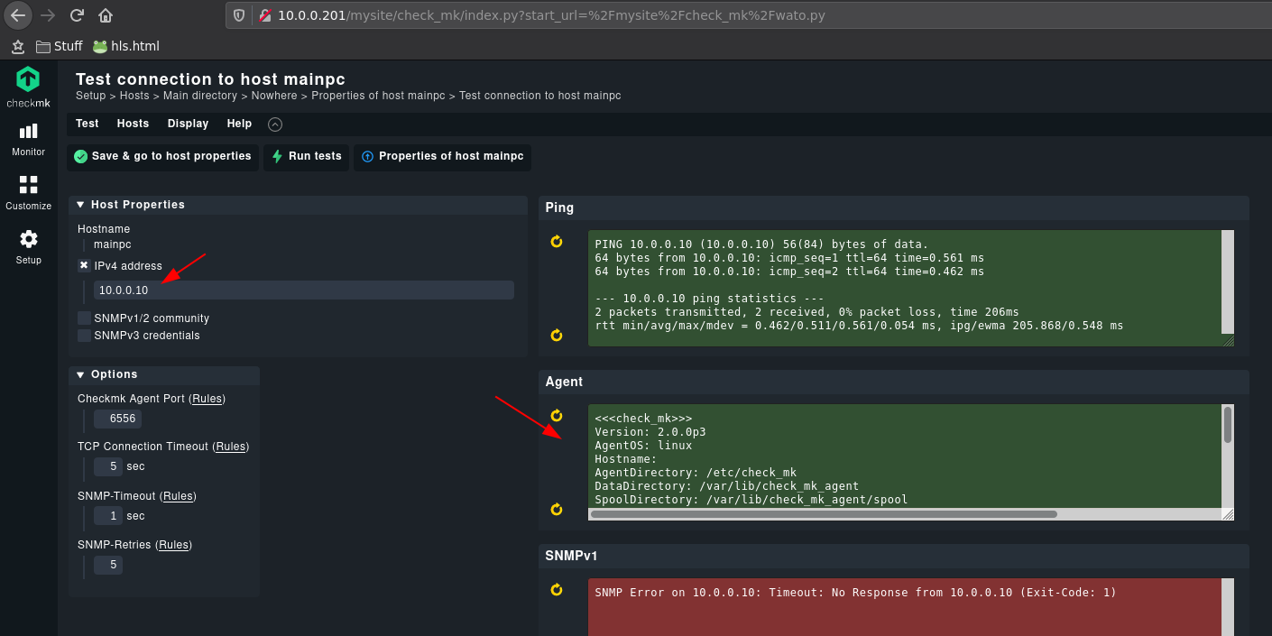Click the browser forward arrow
Screen dimensions: 1272x636
click(48, 15)
